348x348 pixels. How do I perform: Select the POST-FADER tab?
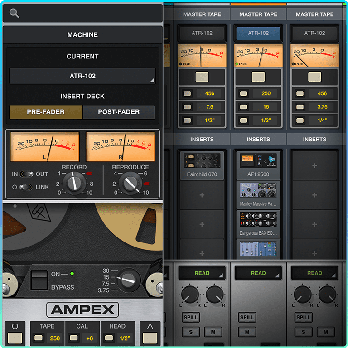point(119,112)
